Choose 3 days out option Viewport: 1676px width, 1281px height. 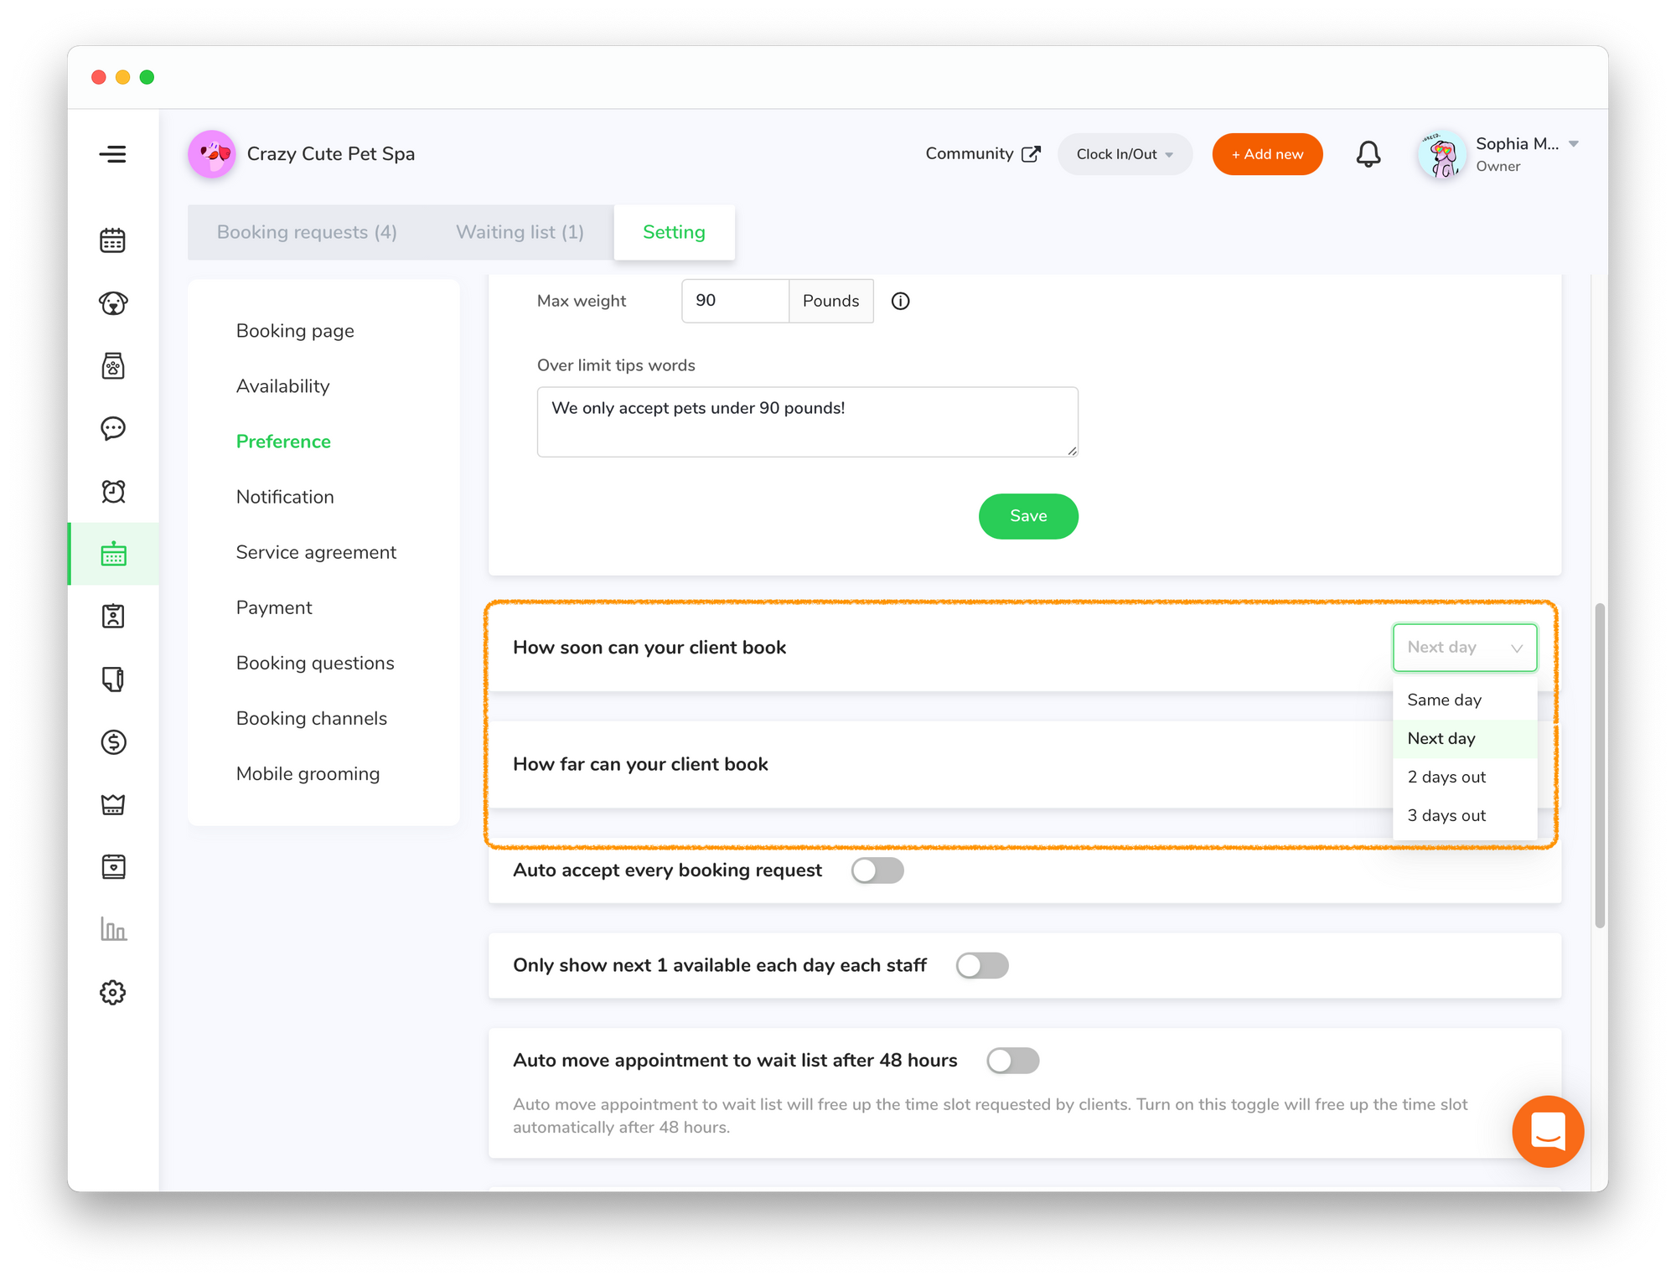click(x=1464, y=815)
